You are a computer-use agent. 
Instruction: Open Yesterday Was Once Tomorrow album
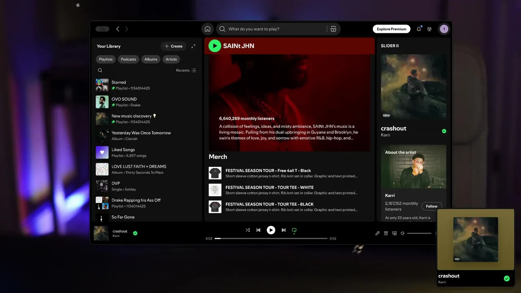147,136
